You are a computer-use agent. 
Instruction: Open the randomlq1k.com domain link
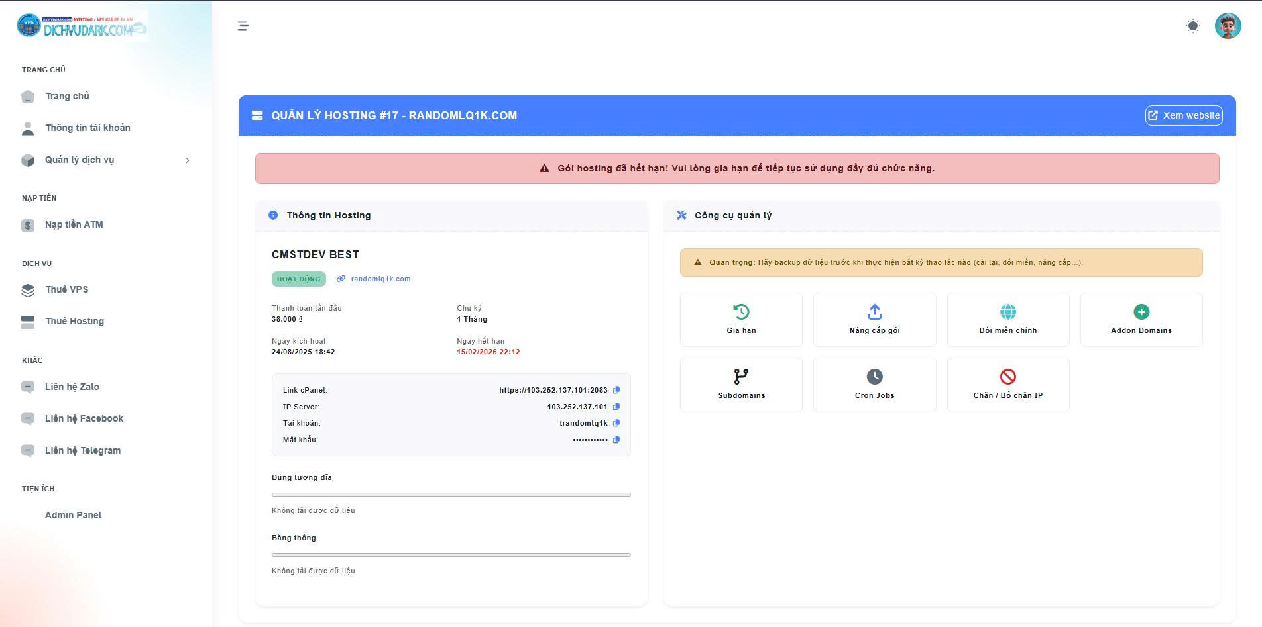(x=380, y=279)
